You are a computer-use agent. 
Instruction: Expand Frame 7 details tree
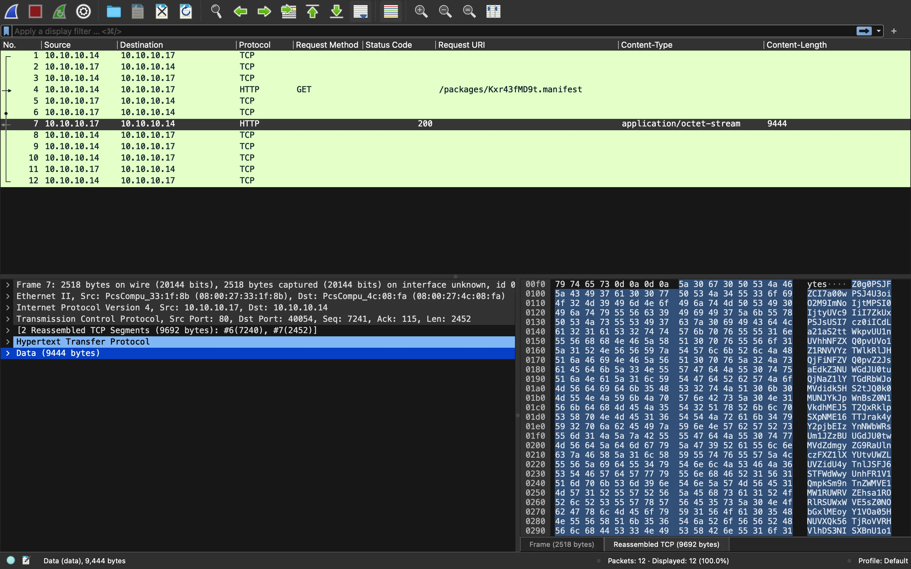click(8, 285)
